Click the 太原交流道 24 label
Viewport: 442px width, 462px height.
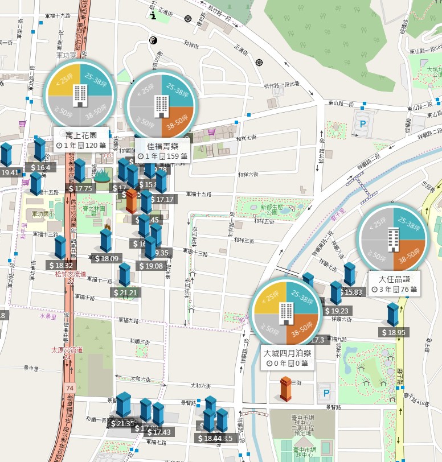67,353
